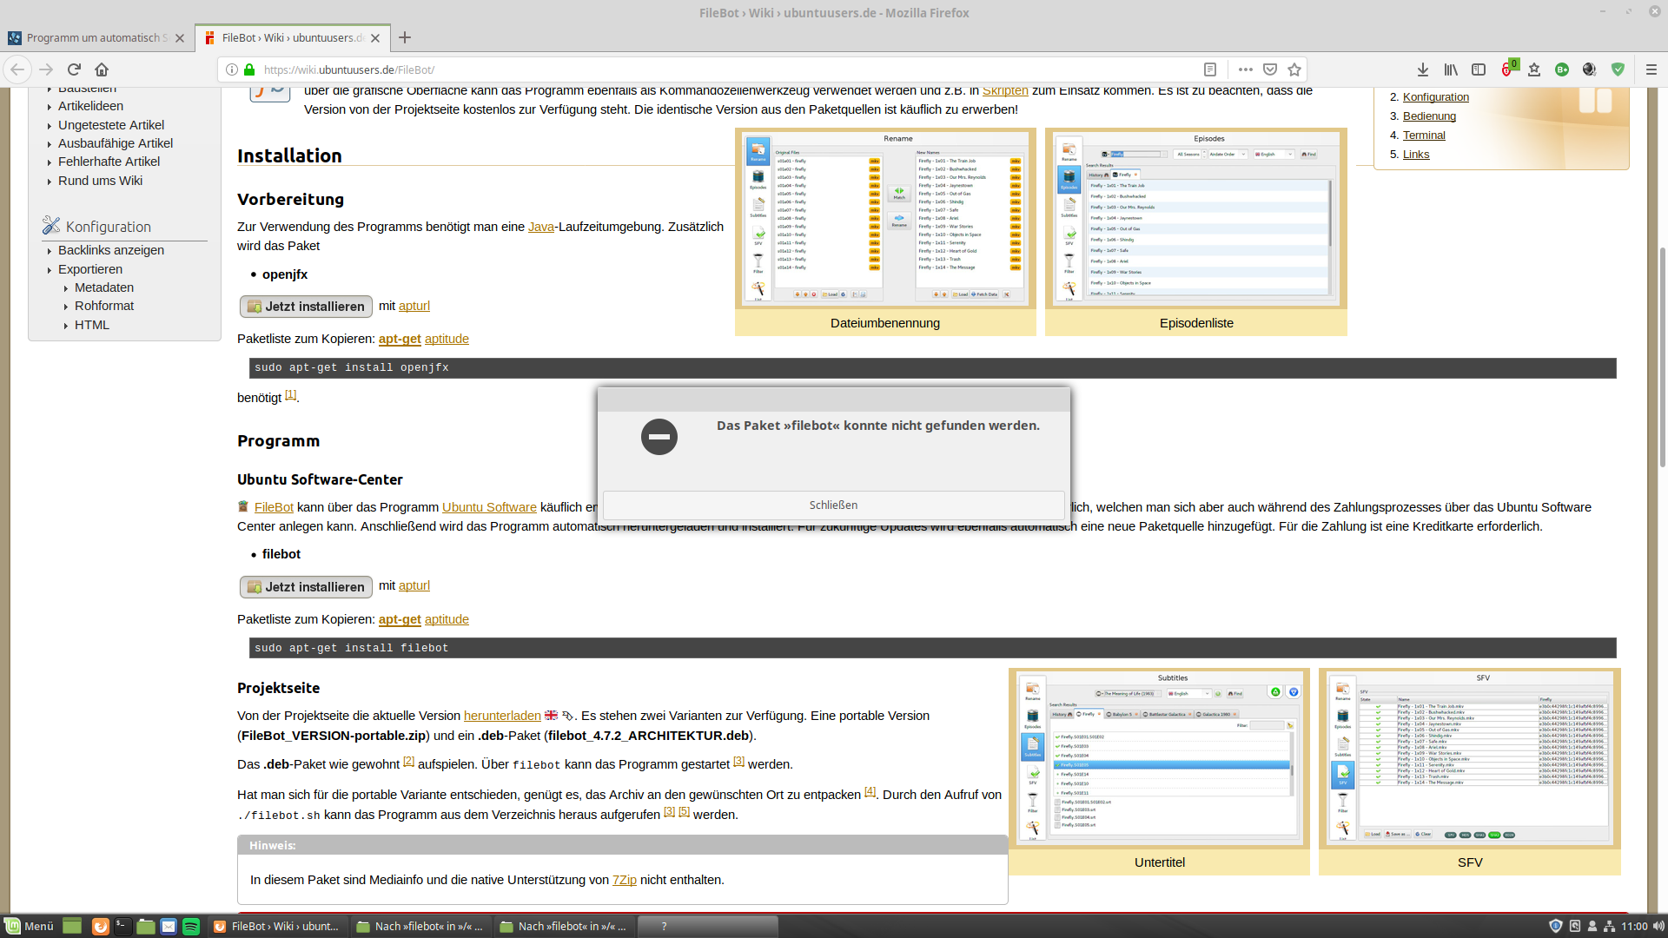This screenshot has height=938, width=1668.
Task: Switch to the 'Programm um automatisch' tab
Action: pyautogui.click(x=96, y=38)
